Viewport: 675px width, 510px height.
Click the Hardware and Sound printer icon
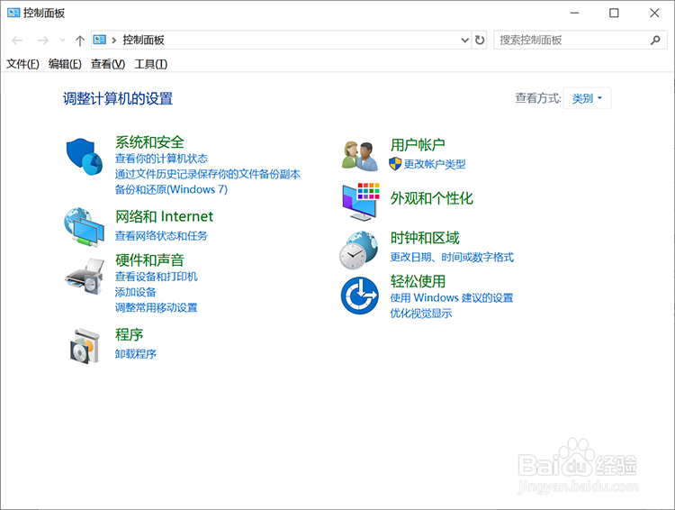[85, 277]
